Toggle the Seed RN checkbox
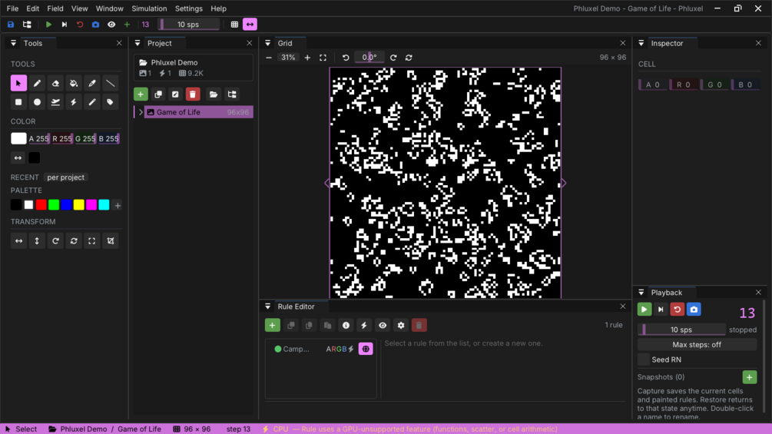The width and height of the screenshot is (772, 434). click(644, 359)
